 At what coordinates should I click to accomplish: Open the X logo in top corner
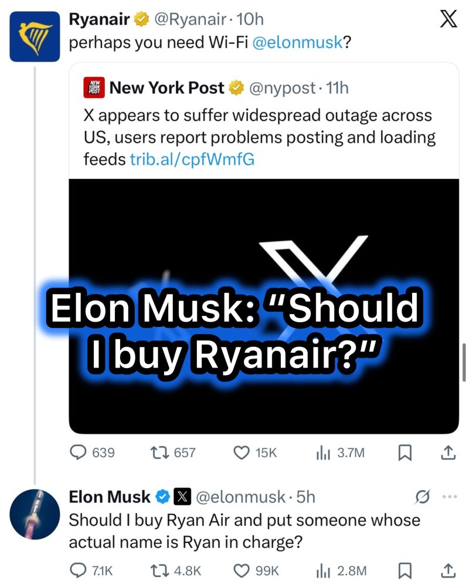448,20
